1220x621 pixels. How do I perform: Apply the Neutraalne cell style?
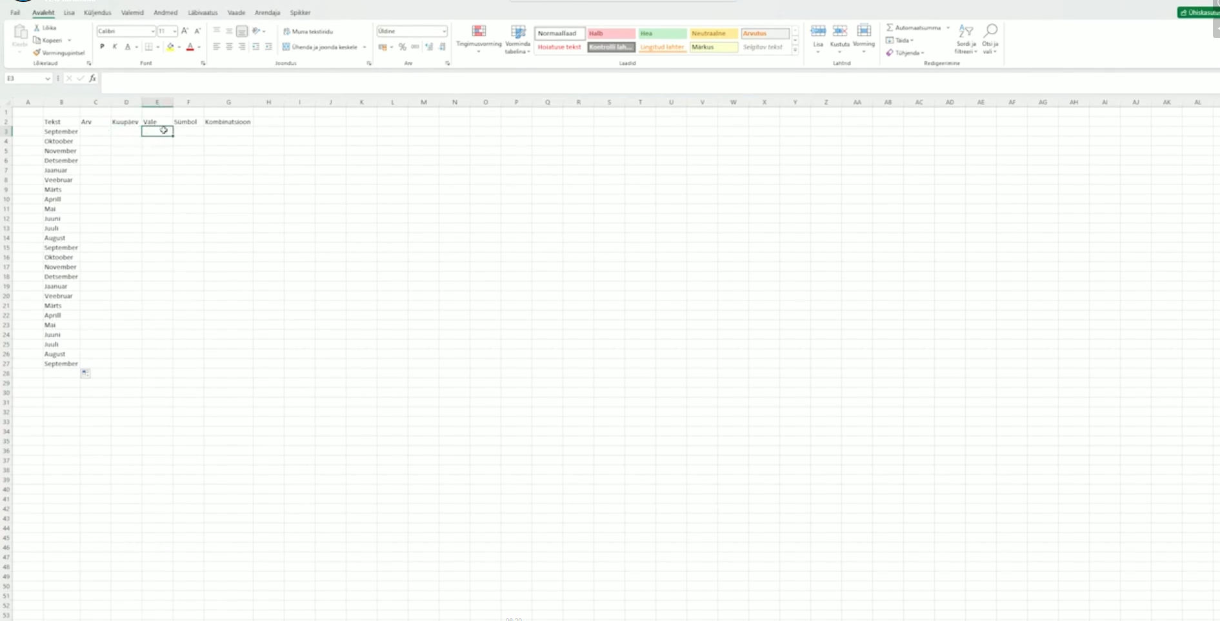(x=714, y=34)
